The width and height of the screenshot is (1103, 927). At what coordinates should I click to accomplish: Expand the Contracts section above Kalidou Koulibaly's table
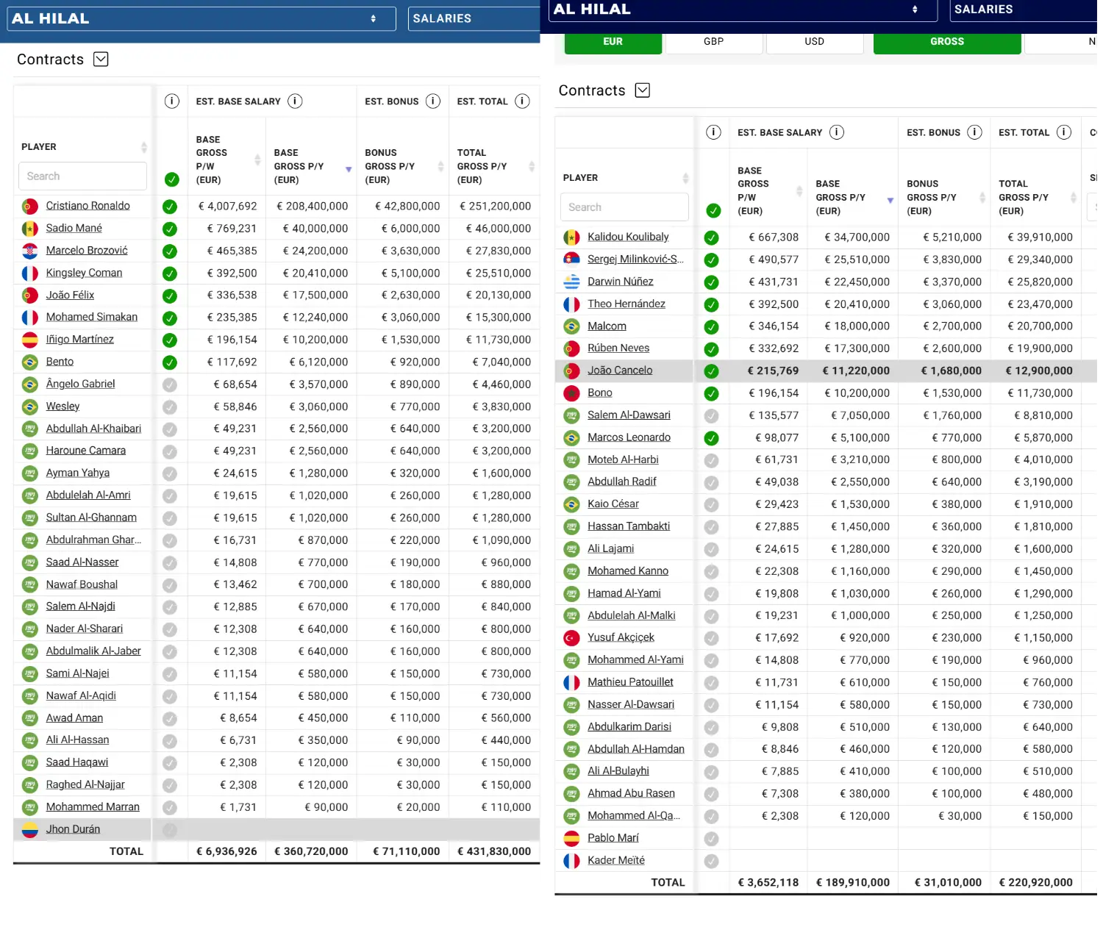[643, 90]
